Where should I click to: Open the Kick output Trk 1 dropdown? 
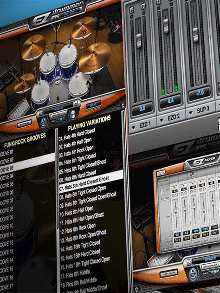point(177,240)
